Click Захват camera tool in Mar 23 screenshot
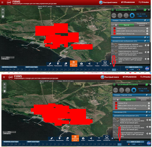The width and height of the screenshot is (152, 147). (x=82, y=64)
